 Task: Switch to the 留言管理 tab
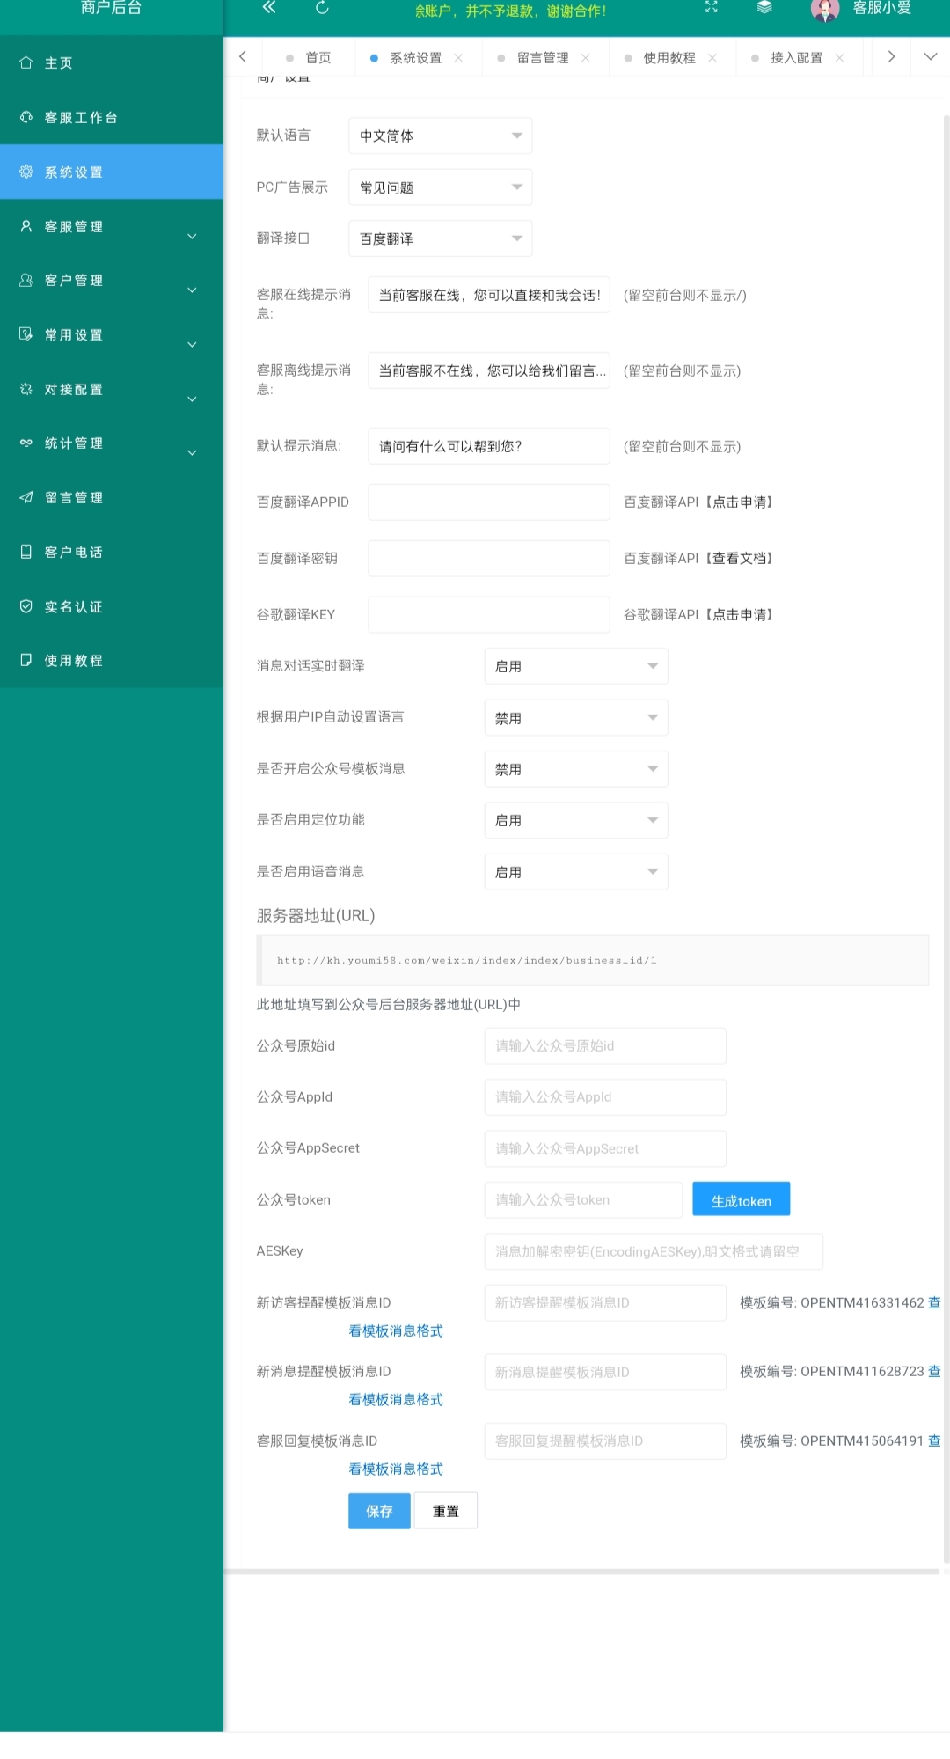[x=543, y=58]
